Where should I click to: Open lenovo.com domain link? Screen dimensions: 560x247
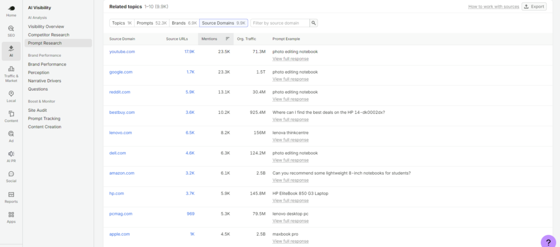[120, 132]
